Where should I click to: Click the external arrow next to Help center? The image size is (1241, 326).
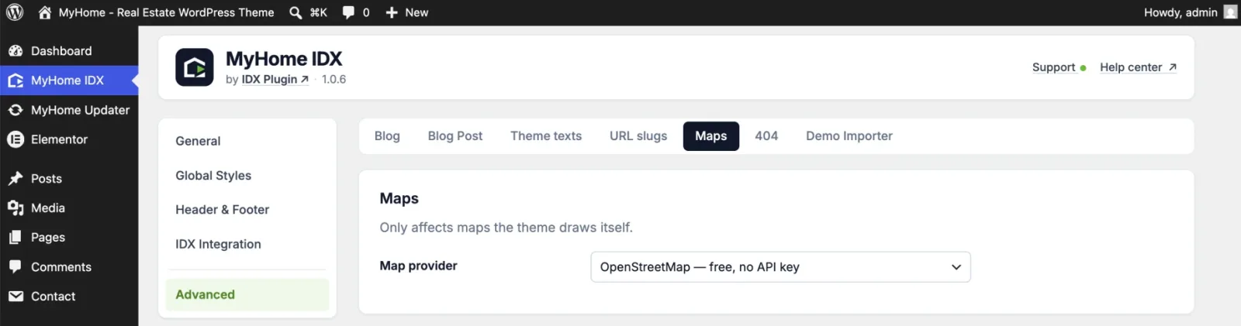pyautogui.click(x=1172, y=67)
